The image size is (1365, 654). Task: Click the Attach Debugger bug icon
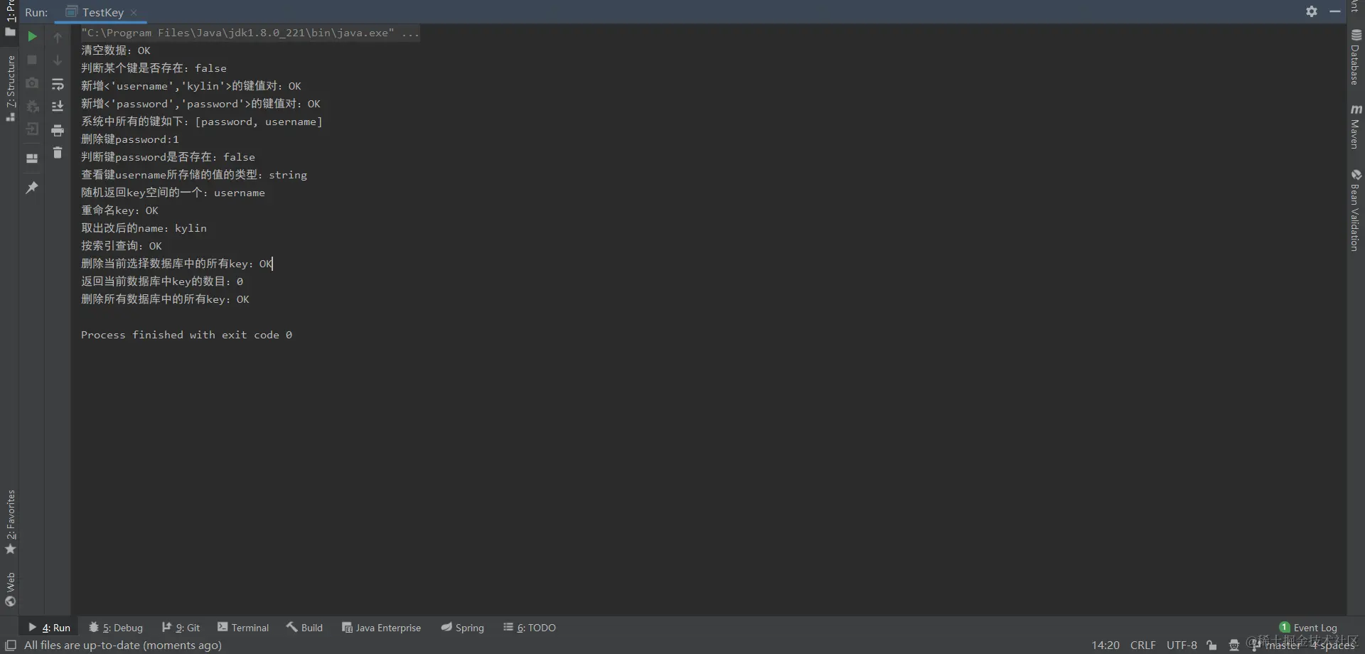pyautogui.click(x=32, y=106)
